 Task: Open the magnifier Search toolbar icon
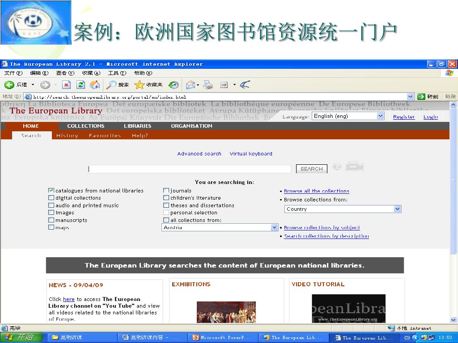pyautogui.click(x=111, y=85)
